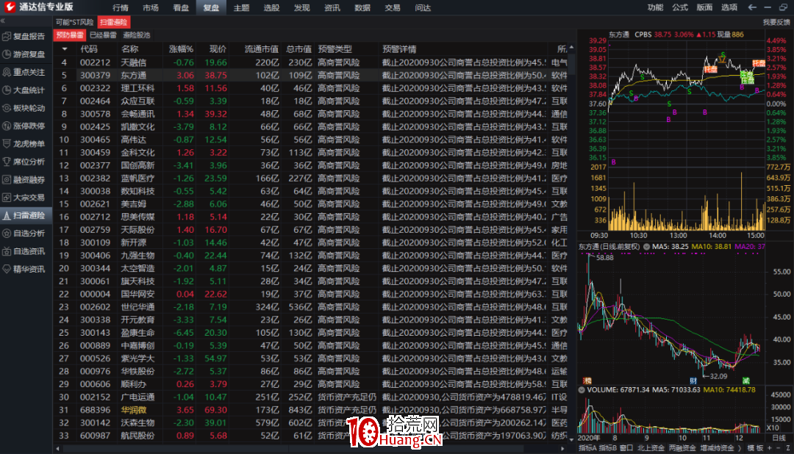Click the 两融资金 indicator button
This screenshot has height=454, width=794.
point(682,448)
